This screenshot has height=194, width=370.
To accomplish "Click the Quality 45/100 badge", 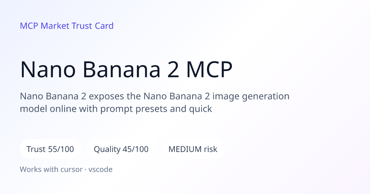I will 121,149.
